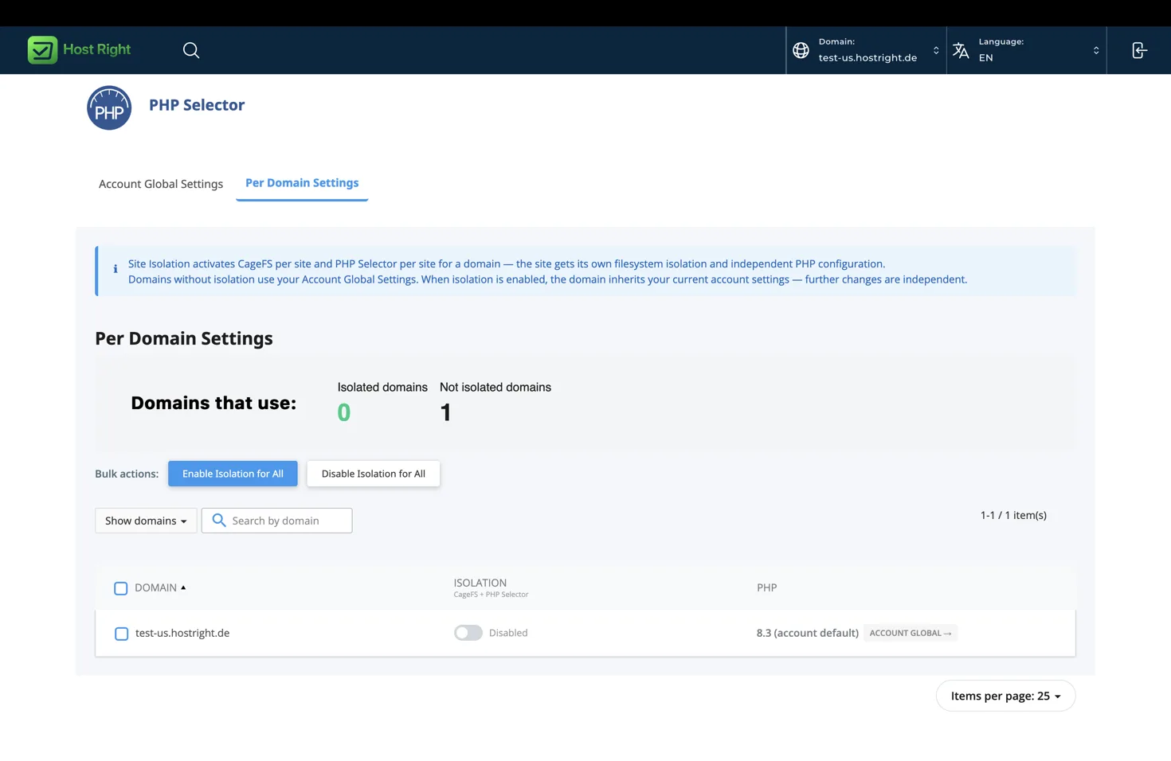Open the Domain selector dropdown
The image size is (1171, 761).
(x=866, y=50)
